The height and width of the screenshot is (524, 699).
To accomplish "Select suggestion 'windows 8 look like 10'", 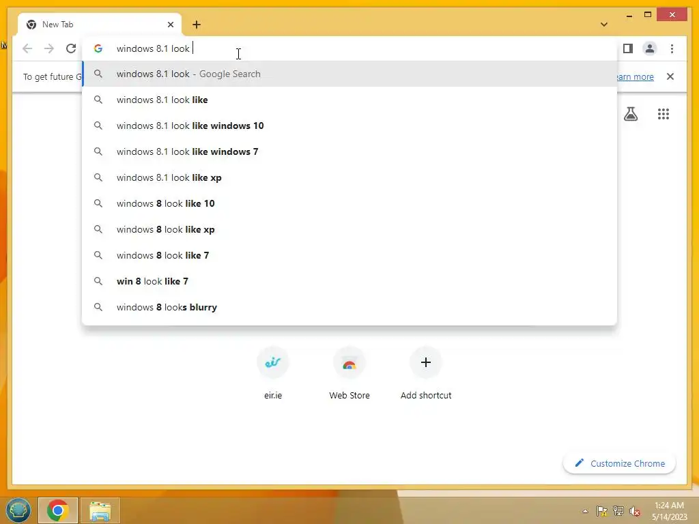I will 349,203.
